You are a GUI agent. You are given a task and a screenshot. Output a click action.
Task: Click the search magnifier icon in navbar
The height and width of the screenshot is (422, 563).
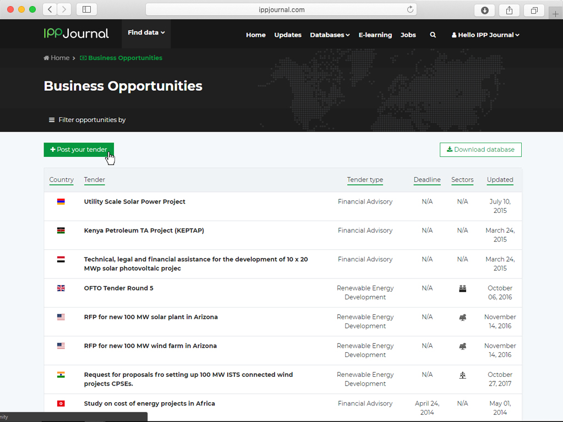pos(433,35)
